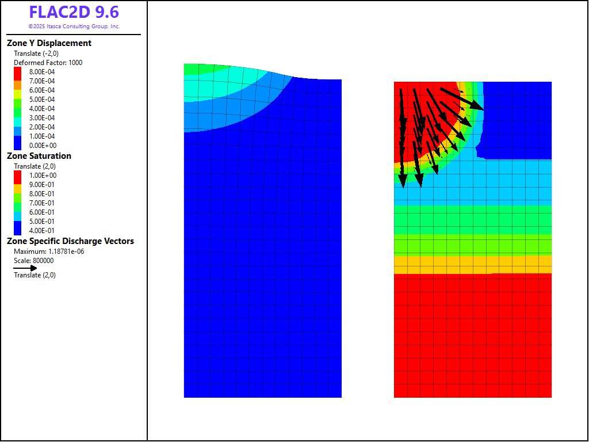
Task: Pick the yellow 6.00E-04 displacement swatch
Action: coord(18,90)
